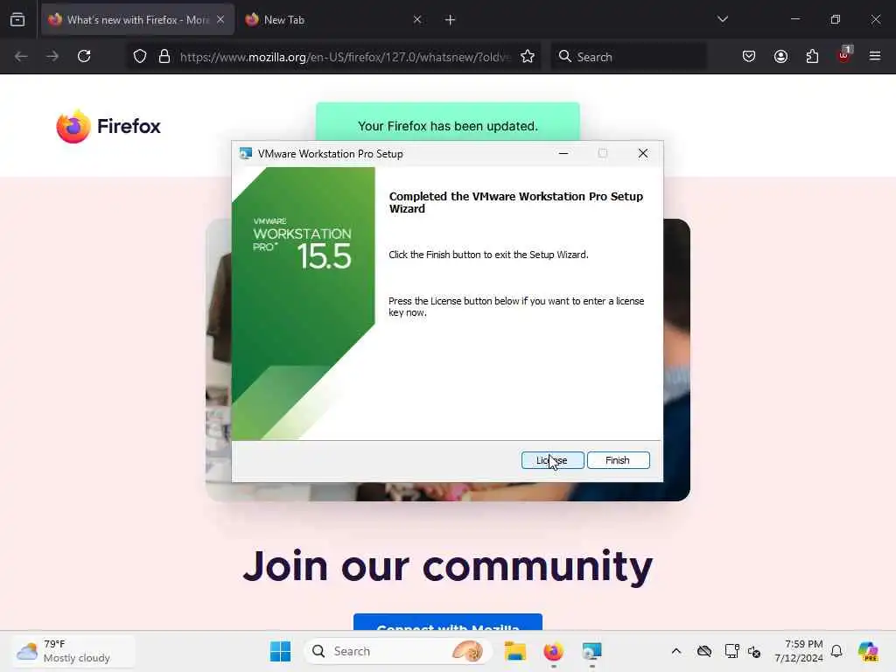Click muted volume tray icon

pos(754,651)
